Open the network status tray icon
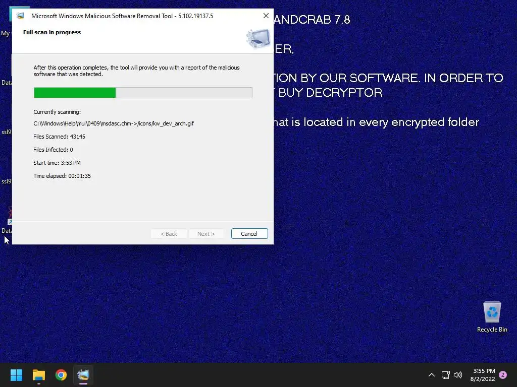The width and height of the screenshot is (517, 387). [x=445, y=375]
